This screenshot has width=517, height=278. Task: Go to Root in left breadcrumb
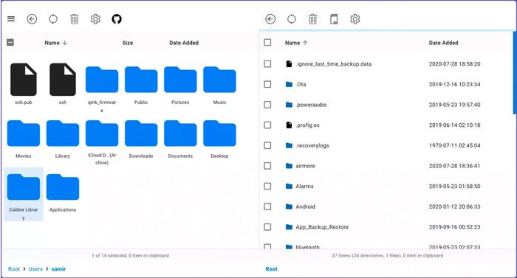tap(14, 269)
